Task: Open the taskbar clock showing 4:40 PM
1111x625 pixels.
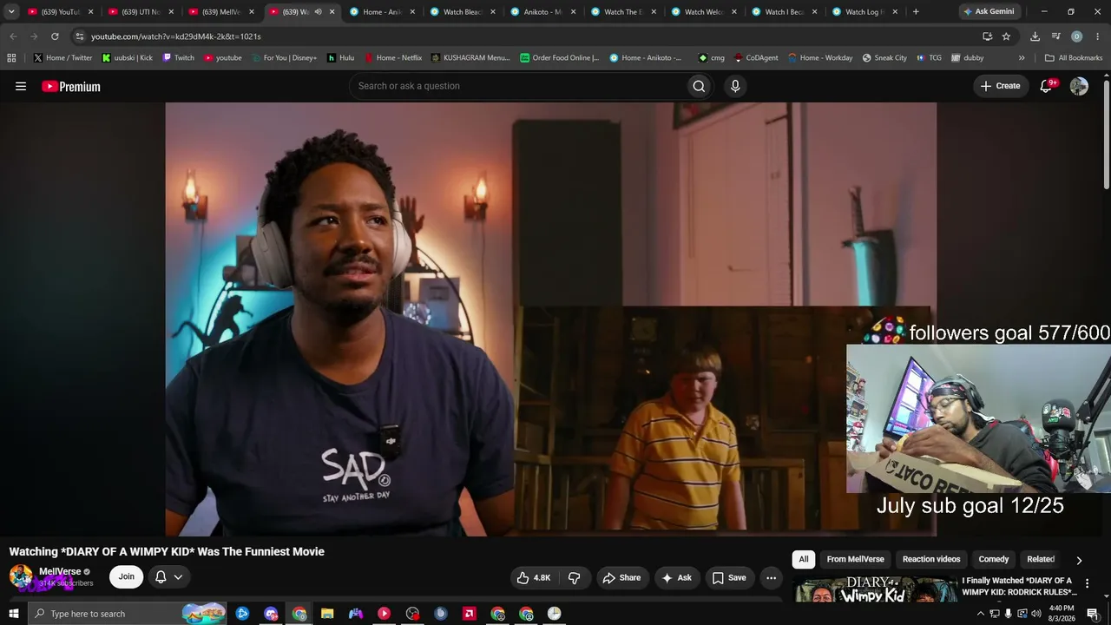Action: pos(1062,614)
